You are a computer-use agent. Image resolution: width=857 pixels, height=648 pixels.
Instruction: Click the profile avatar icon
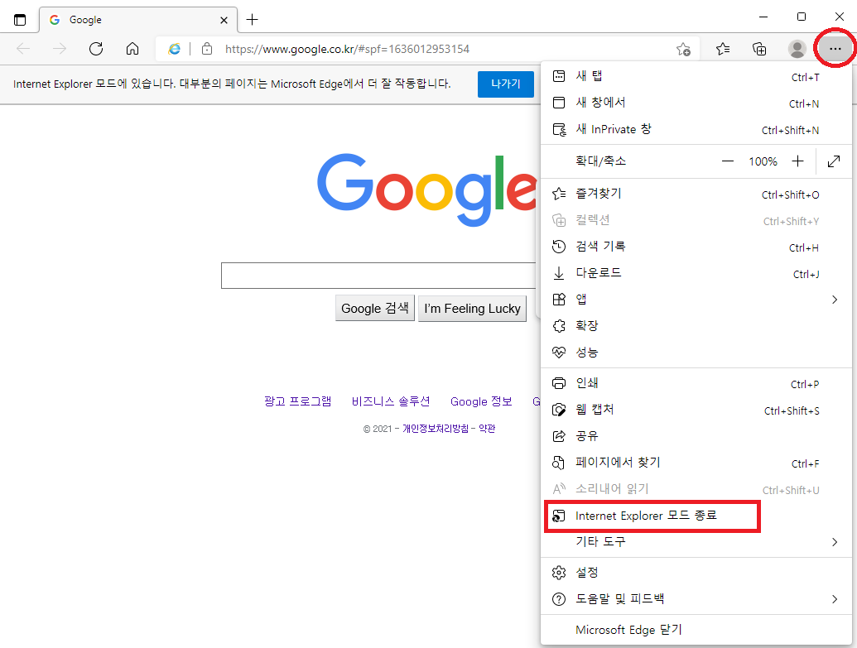pos(797,49)
